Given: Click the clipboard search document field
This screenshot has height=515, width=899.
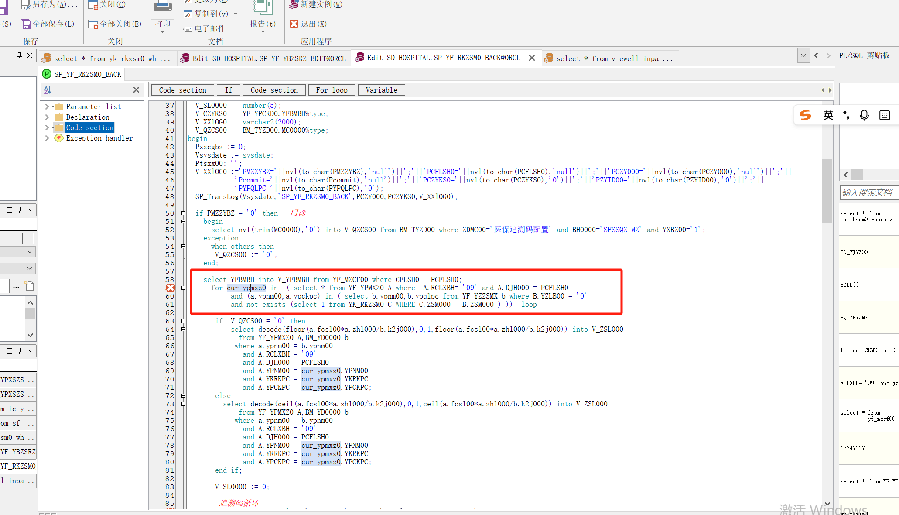Looking at the screenshot, I should 868,192.
